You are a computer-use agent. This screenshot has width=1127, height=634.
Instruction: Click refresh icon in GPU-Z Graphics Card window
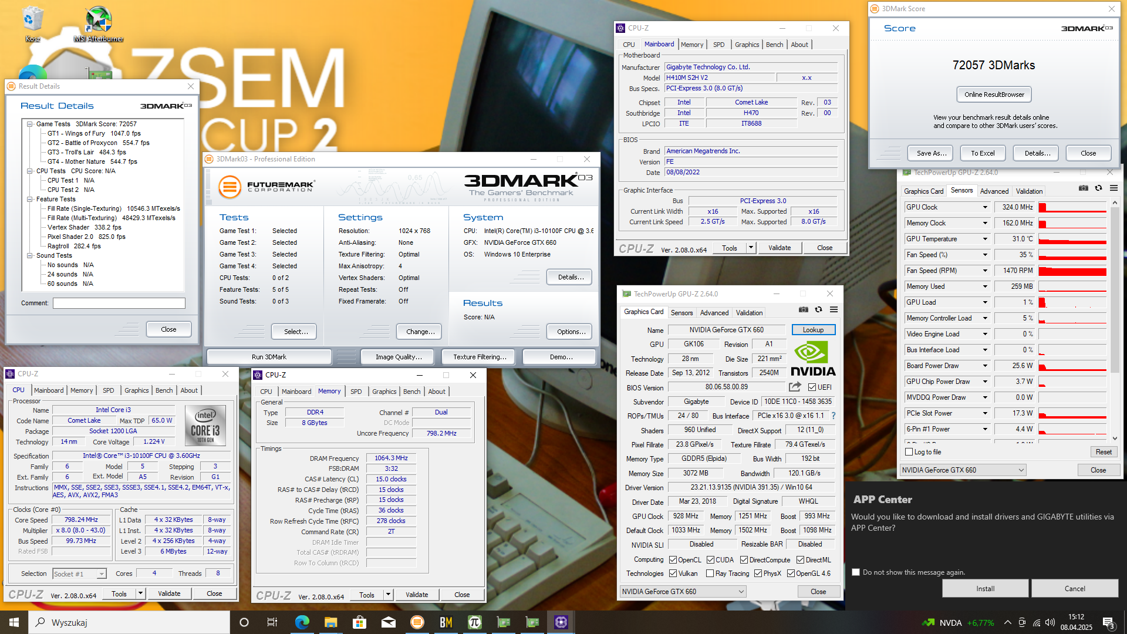pyautogui.click(x=818, y=310)
